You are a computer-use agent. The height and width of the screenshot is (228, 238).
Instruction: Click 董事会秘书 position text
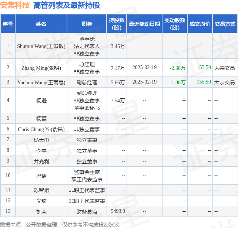[87, 108]
